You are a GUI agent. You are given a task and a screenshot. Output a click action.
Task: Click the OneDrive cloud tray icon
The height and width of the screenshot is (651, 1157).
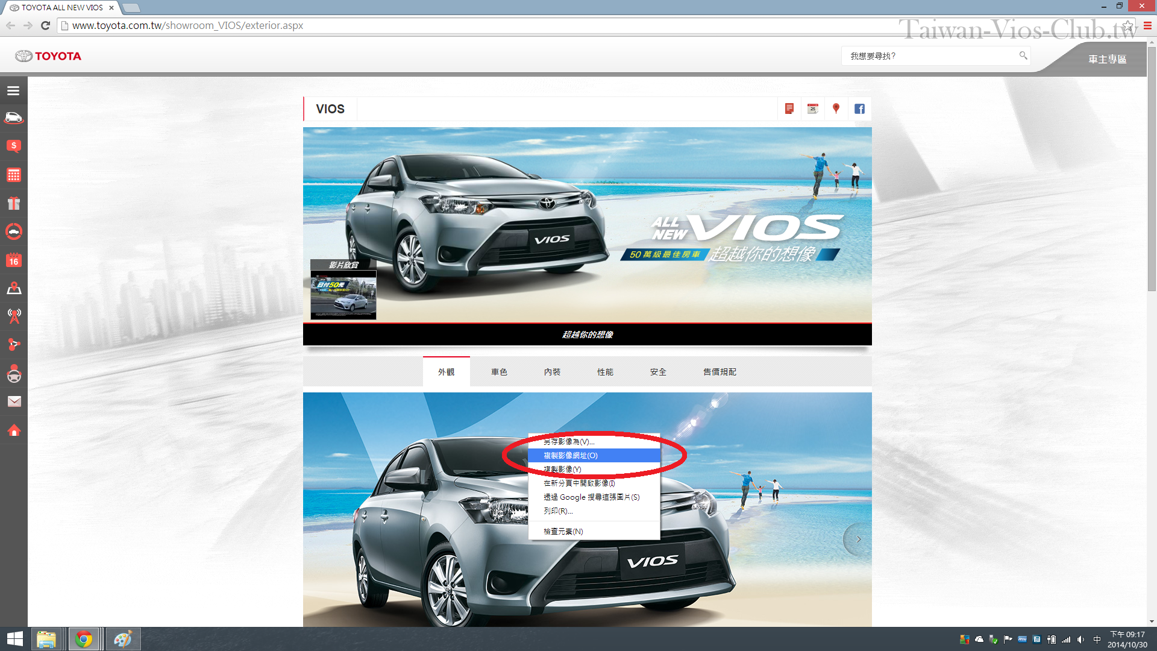(979, 640)
